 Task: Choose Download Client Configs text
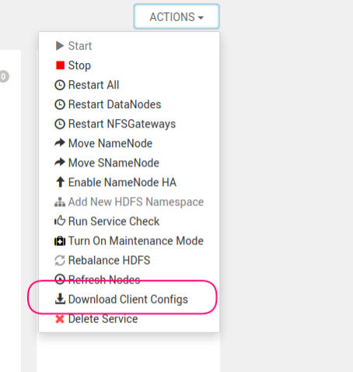coord(128,300)
